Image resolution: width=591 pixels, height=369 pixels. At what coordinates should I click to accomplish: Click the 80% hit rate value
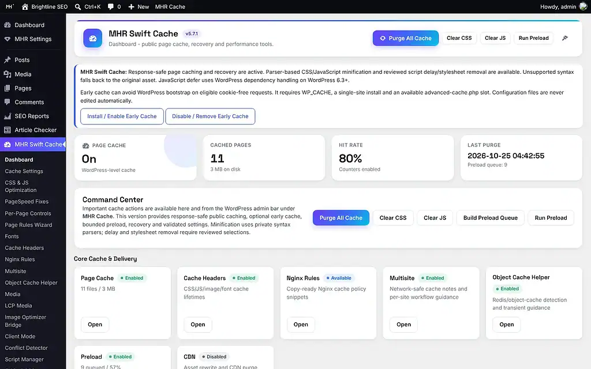coord(350,159)
